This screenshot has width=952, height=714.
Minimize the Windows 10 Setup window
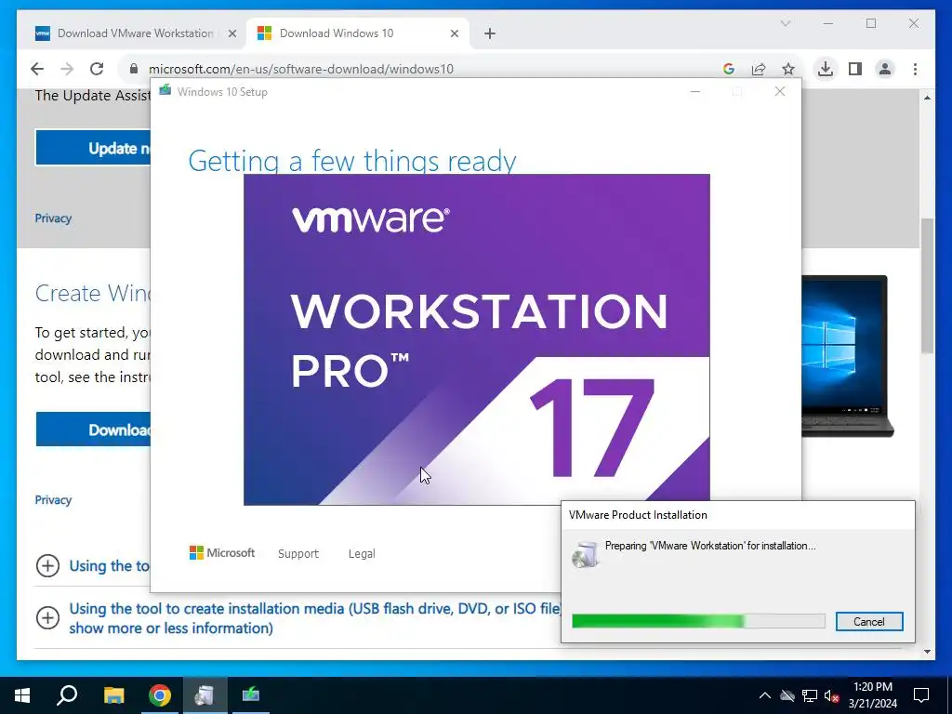point(695,91)
